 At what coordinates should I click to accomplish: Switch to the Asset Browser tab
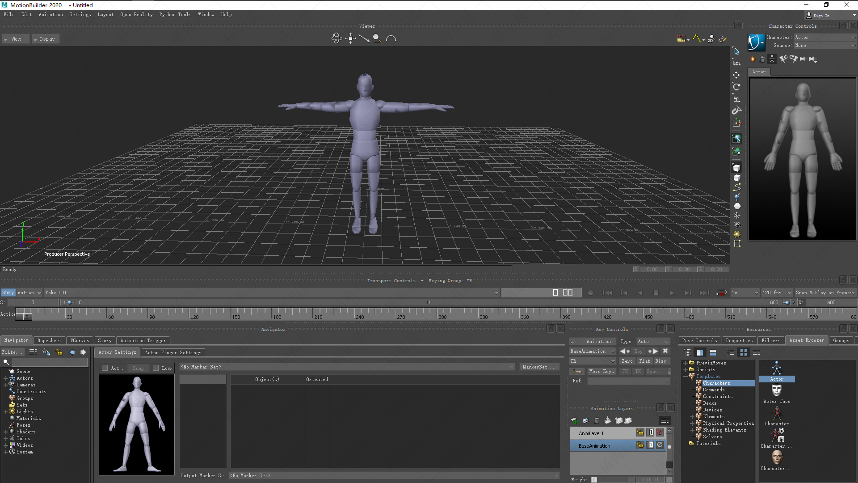[x=807, y=340]
